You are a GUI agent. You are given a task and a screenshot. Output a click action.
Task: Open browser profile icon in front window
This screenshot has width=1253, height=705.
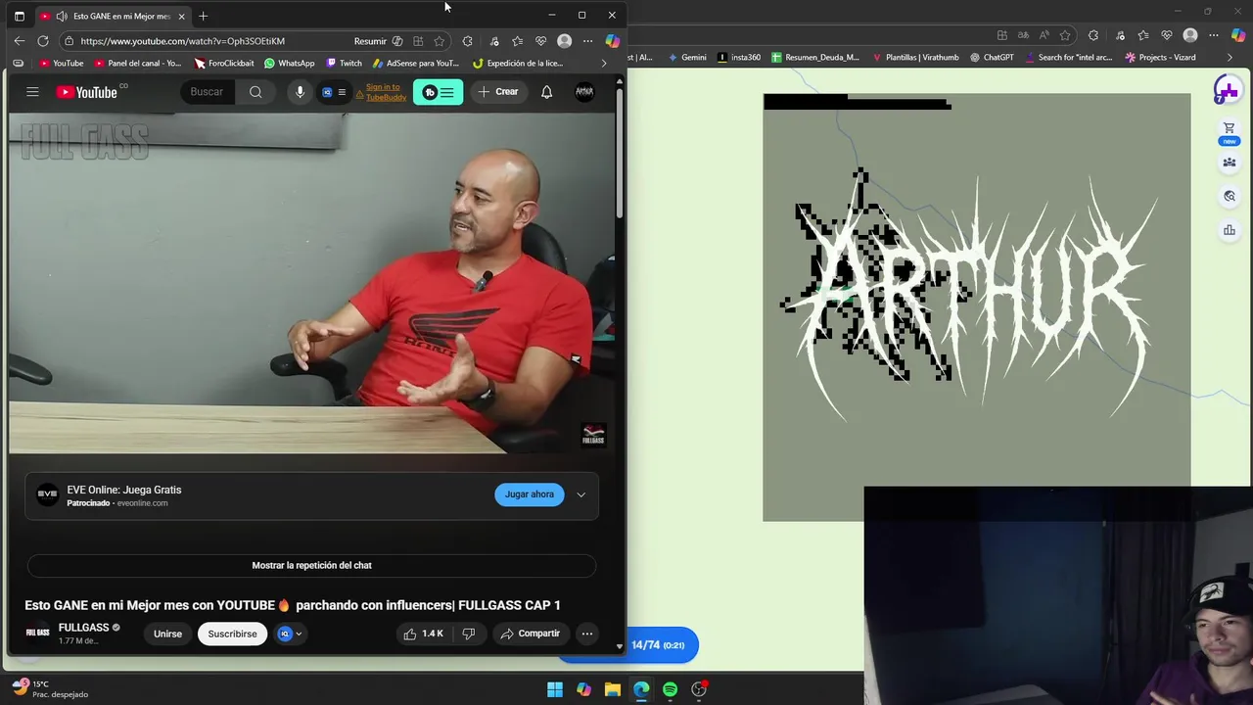(564, 41)
